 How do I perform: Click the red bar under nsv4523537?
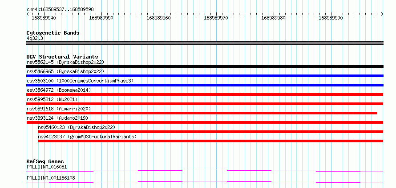[210, 141]
